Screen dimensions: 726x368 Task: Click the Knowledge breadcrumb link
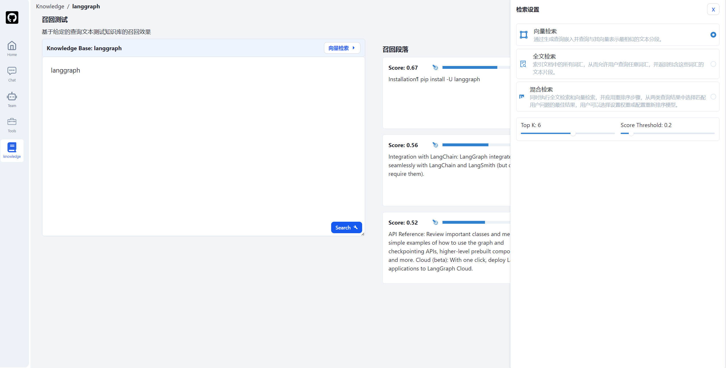pyautogui.click(x=50, y=6)
